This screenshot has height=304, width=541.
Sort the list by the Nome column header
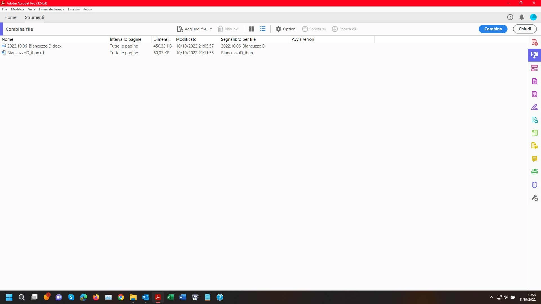point(8,39)
